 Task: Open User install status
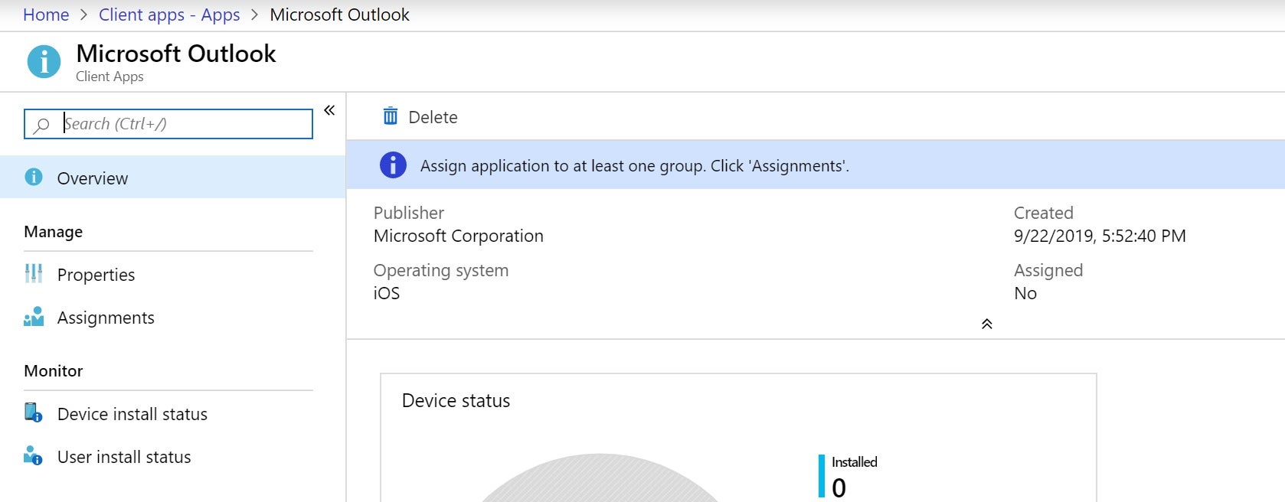[x=124, y=457]
